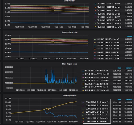Click blue color swatch of 39.9590% series
Screen dimensions: 134x125
(x=95, y=55)
